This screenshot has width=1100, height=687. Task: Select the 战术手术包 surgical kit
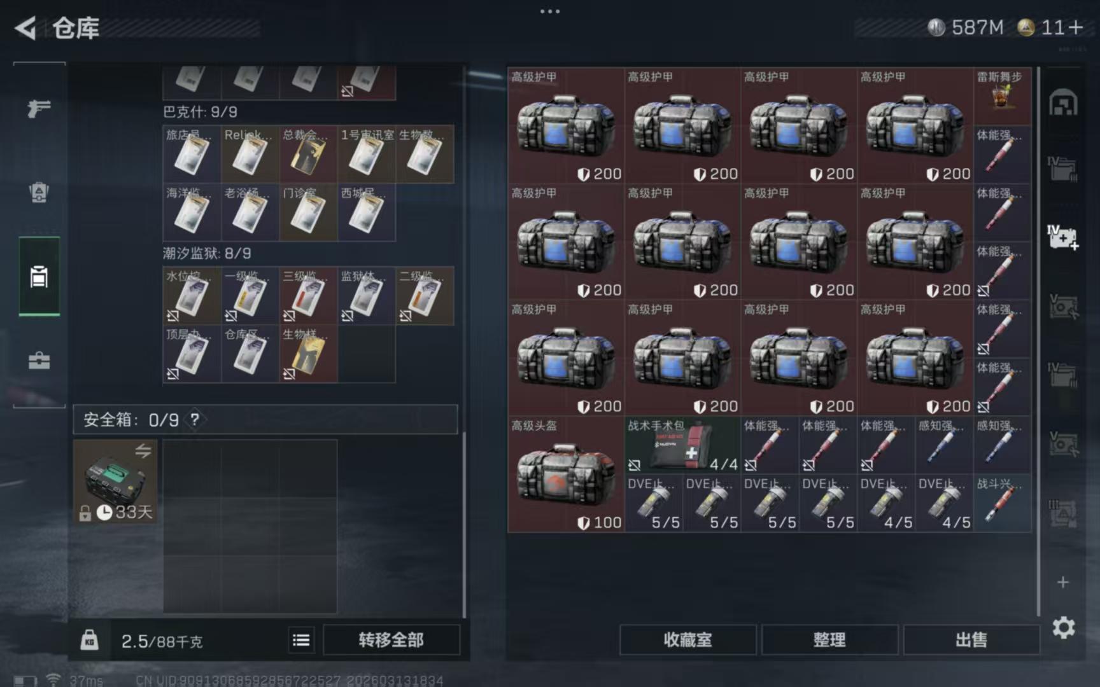click(682, 445)
